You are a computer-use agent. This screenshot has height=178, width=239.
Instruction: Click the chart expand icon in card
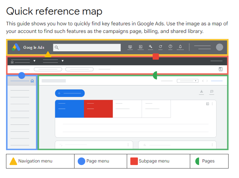pyautogui.click(x=208, y=104)
